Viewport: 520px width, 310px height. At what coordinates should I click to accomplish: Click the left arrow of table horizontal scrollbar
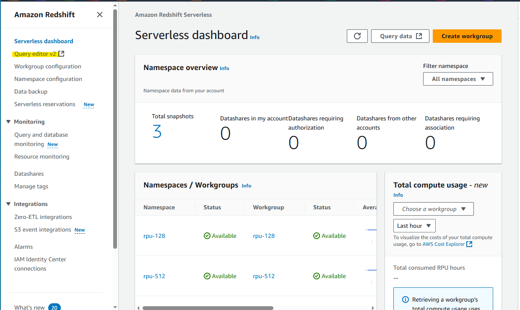pos(138,308)
